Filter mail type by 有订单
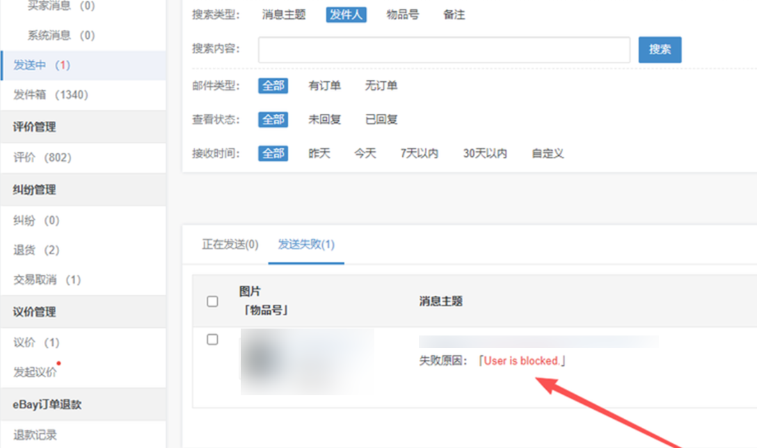The width and height of the screenshot is (757, 448). pos(324,86)
